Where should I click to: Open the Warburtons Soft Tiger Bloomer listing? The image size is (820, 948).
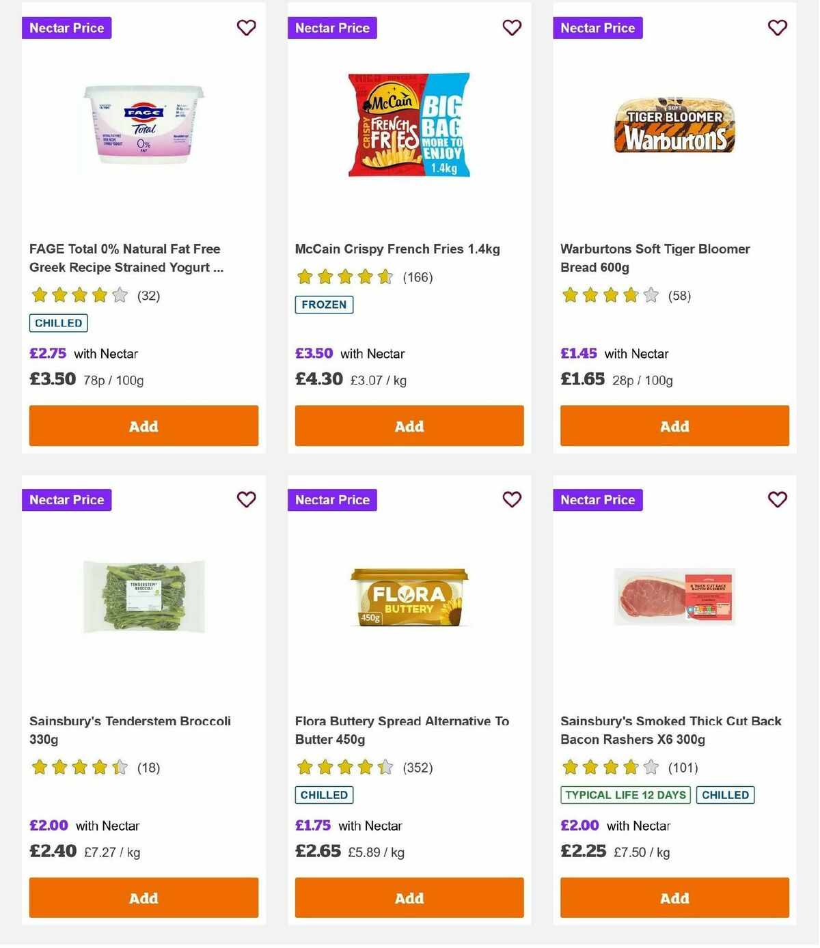[655, 258]
